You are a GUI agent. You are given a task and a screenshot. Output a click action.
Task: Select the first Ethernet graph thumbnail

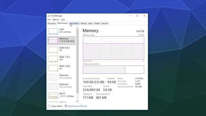(53, 77)
